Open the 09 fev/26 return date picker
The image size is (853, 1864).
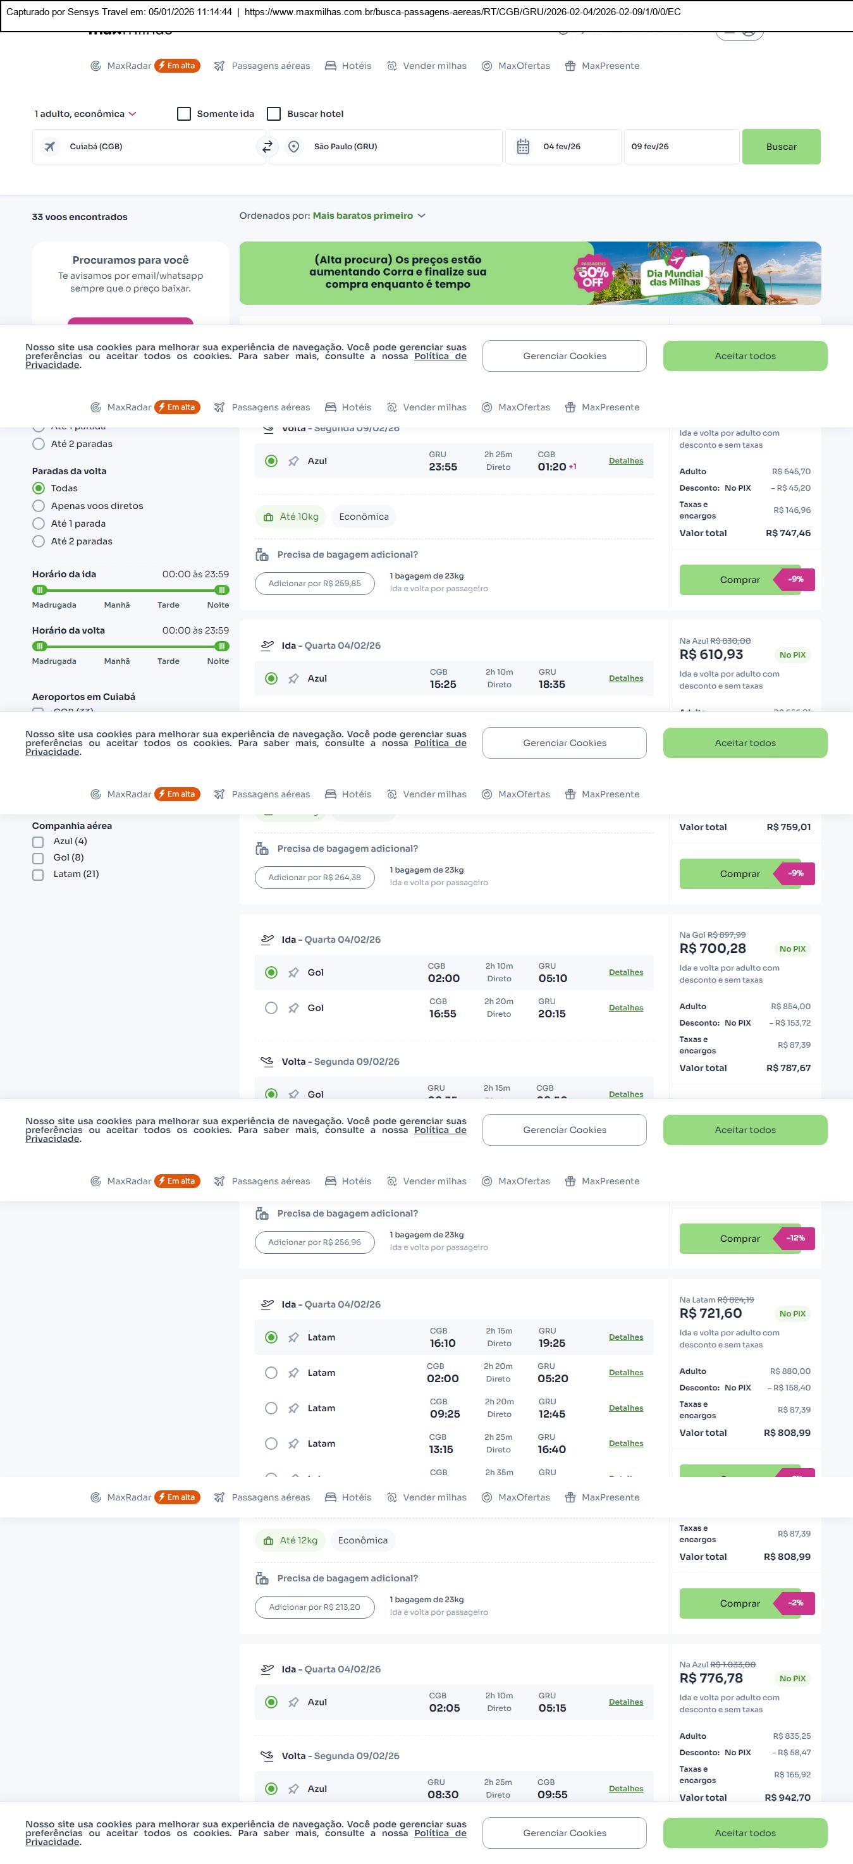click(680, 147)
